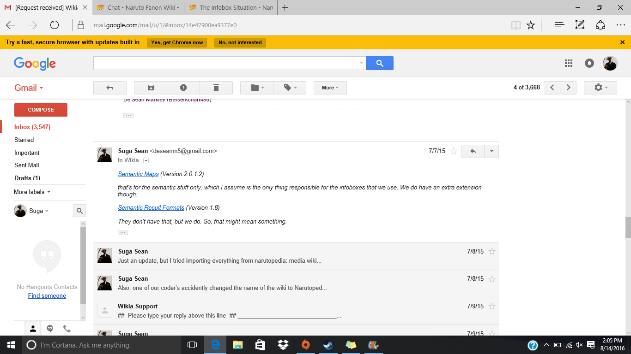Screen dimensions: 631x354
Task: Click the hangouts search magnifier button
Action: pos(79,211)
